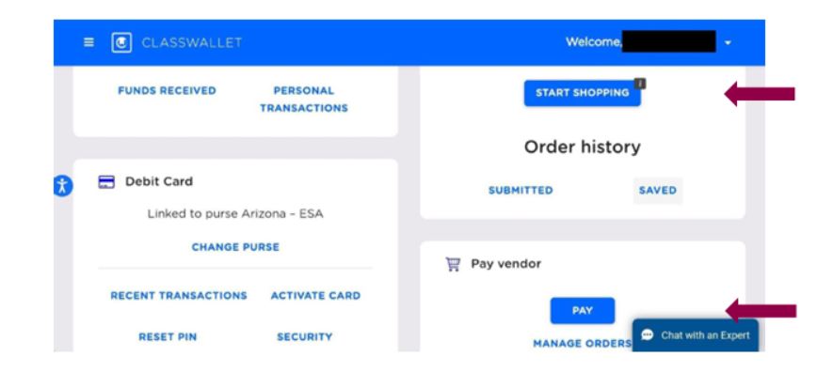Open Chat with an Expert widget
The image size is (817, 372).
696,335
